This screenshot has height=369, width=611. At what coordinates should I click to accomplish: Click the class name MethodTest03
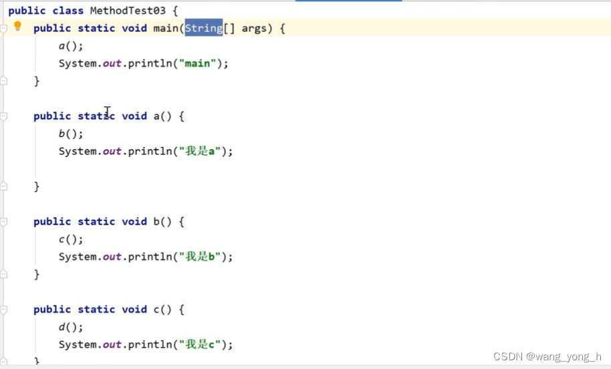(128, 11)
